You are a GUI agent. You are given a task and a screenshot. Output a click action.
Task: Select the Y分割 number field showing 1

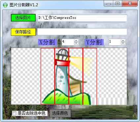[x=115, y=42]
